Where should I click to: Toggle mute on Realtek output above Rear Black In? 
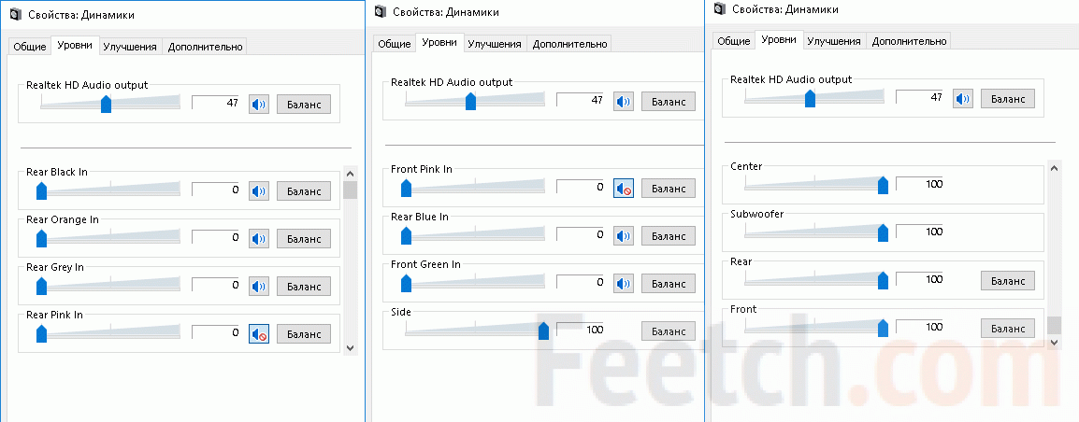(x=259, y=105)
